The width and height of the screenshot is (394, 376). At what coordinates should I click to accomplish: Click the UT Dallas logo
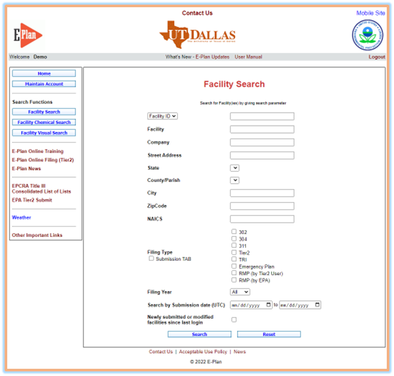tap(198, 35)
